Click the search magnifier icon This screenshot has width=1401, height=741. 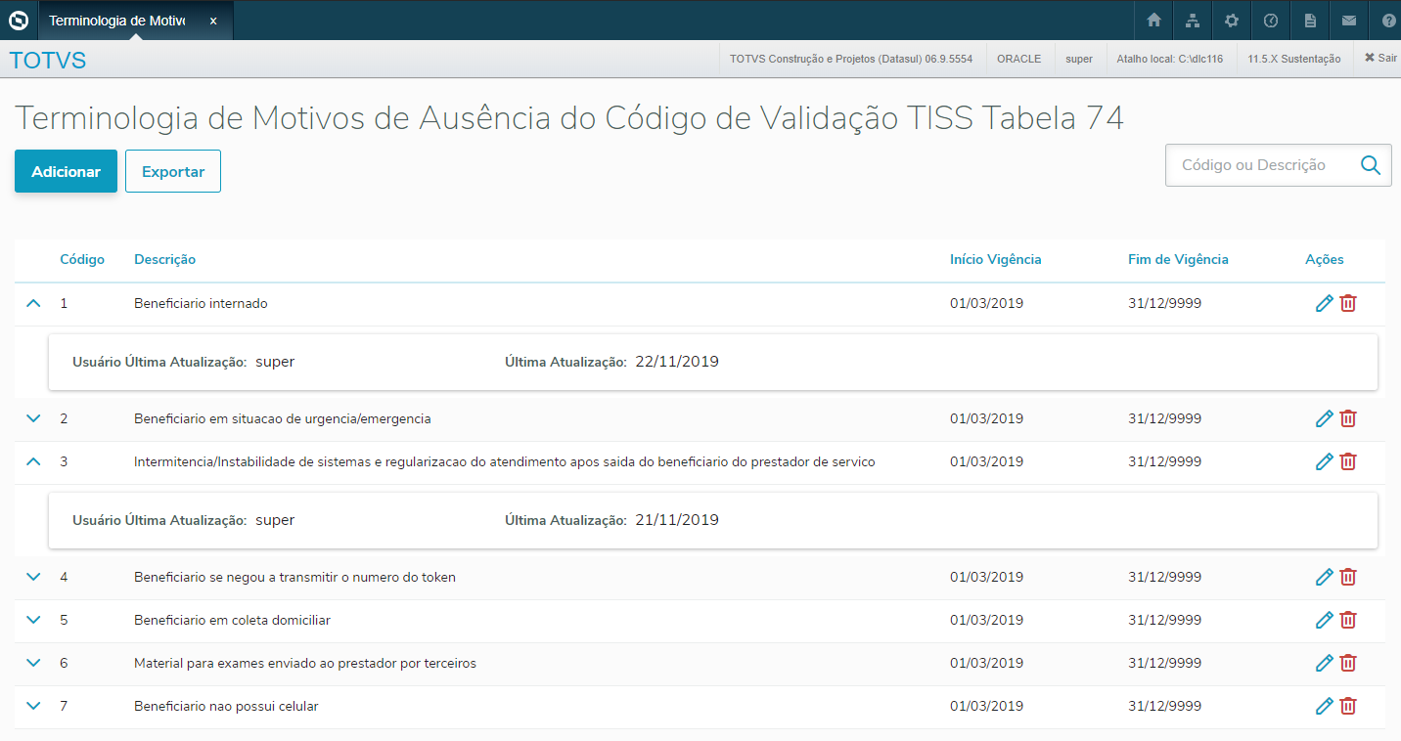click(x=1371, y=165)
